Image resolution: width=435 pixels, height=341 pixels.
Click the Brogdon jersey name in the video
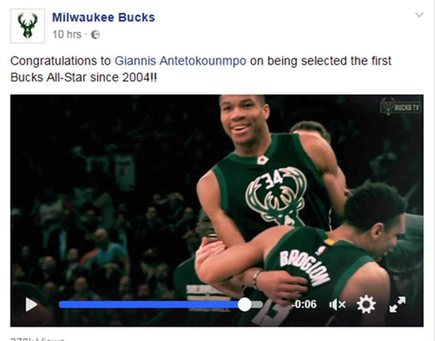[x=305, y=267]
